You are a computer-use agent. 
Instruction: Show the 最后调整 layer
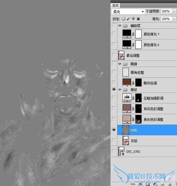click(114, 55)
